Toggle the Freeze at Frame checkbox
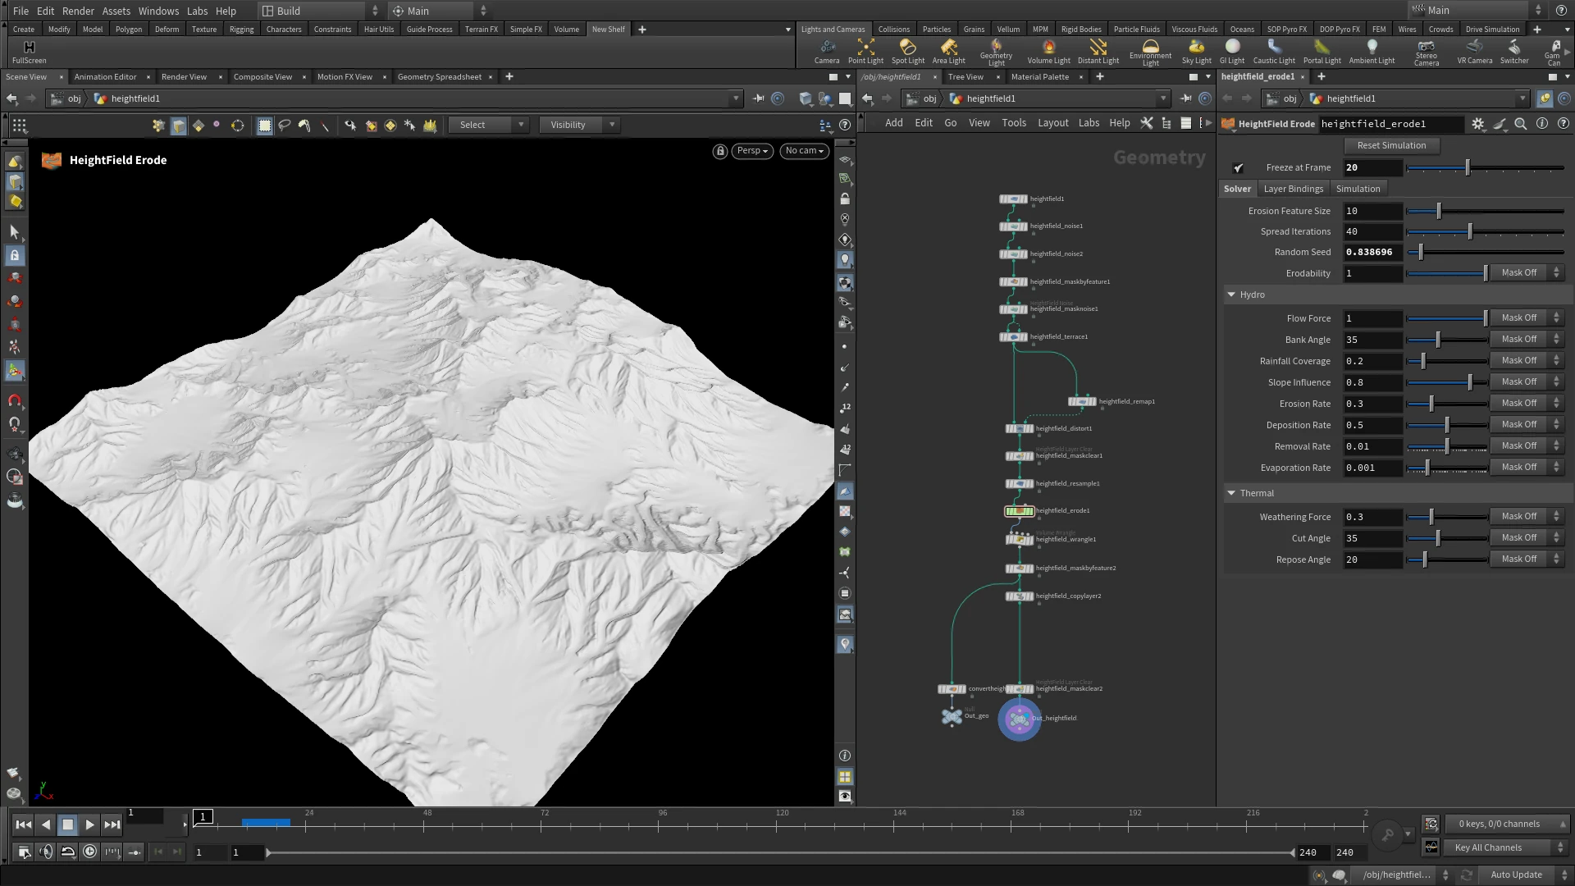The height and width of the screenshot is (886, 1575). 1239,168
